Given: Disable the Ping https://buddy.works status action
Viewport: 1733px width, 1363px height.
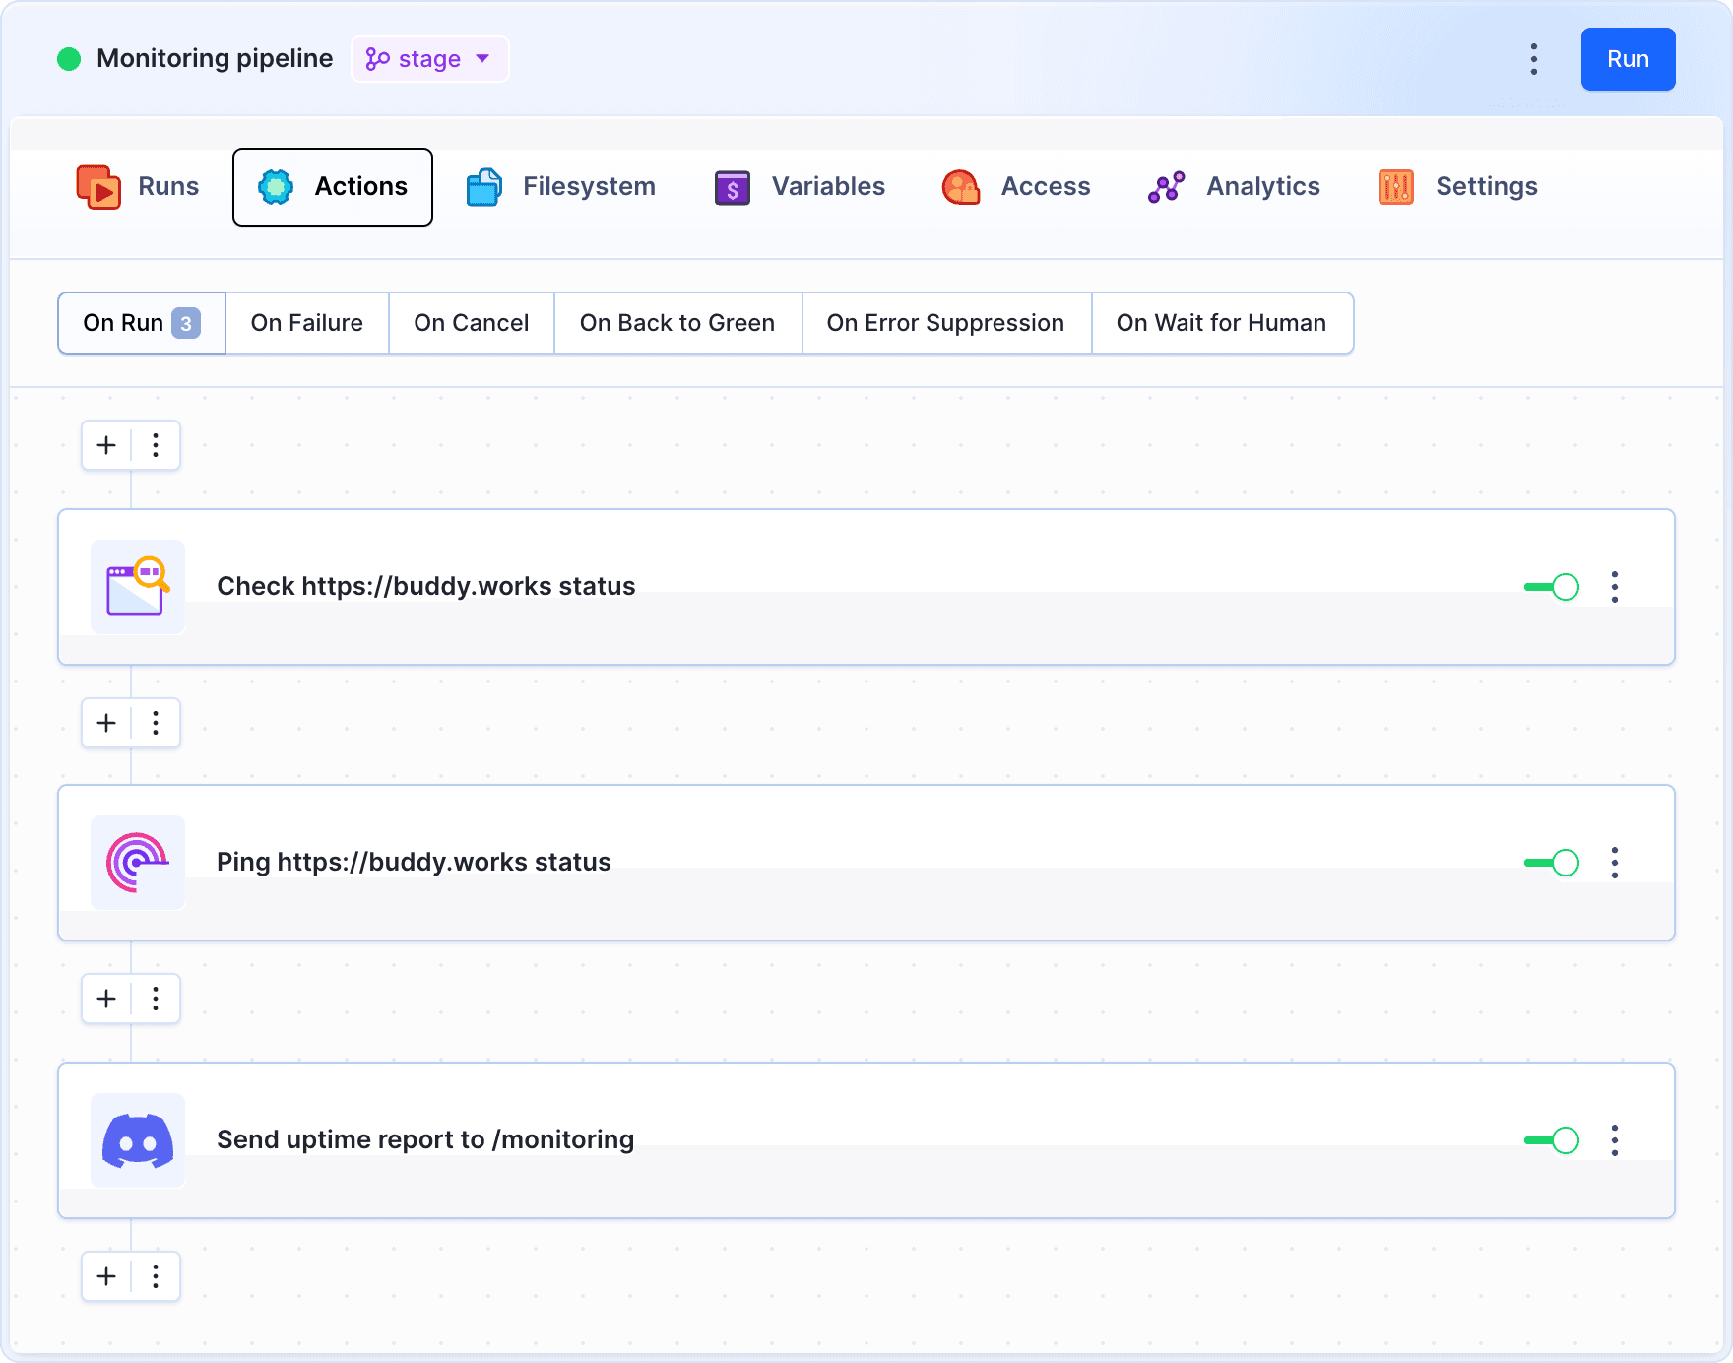Looking at the screenshot, I should coord(1551,863).
